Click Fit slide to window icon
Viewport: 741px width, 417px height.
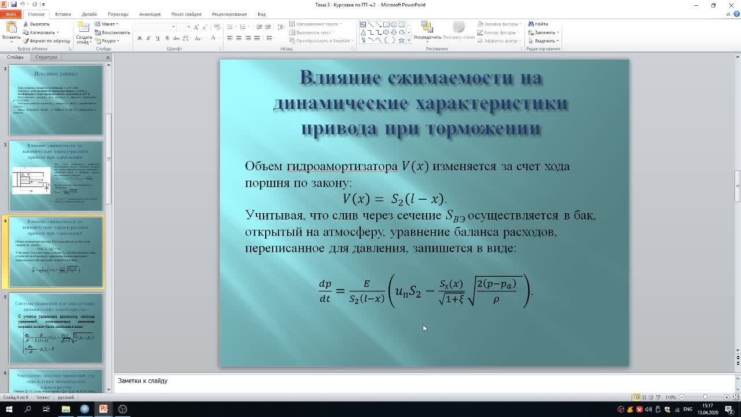click(736, 397)
